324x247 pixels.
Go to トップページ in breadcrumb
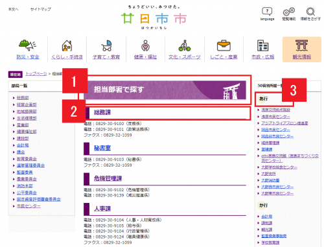[36, 74]
